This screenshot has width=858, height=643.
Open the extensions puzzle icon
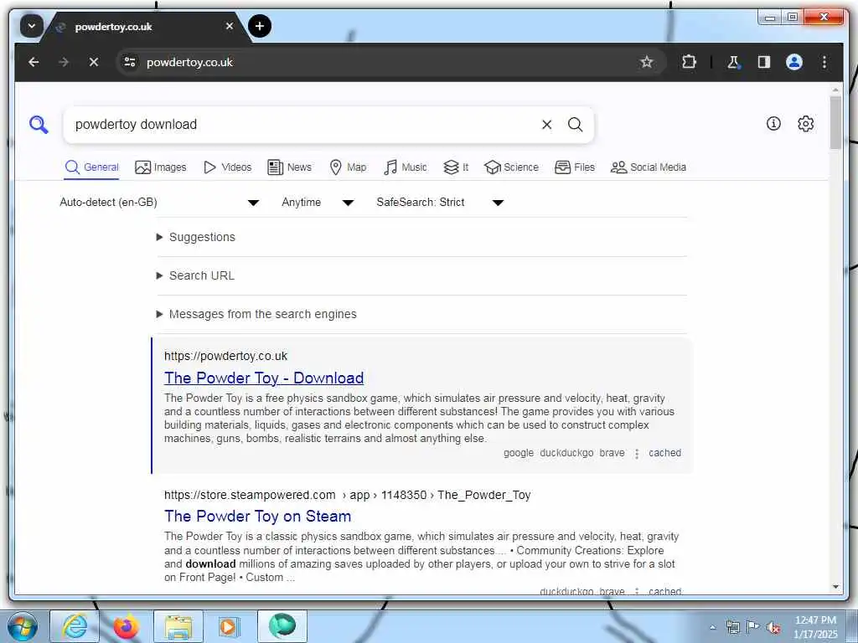click(689, 62)
